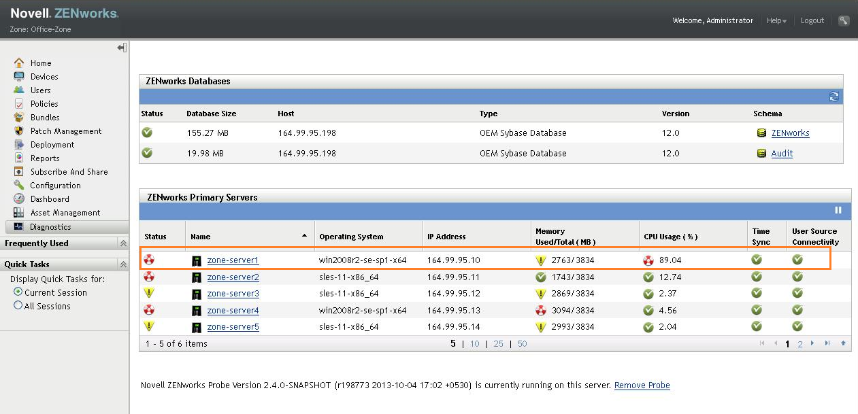Click the server icon next to zone-server2
This screenshot has width=858, height=414.
tap(197, 277)
